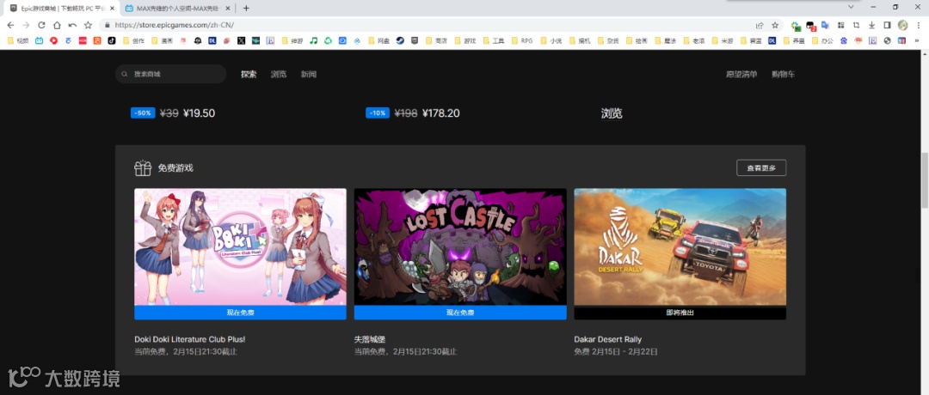This screenshot has width=929, height=395.
Task: Open the Lost Castle cover artwork
Action: 460,247
